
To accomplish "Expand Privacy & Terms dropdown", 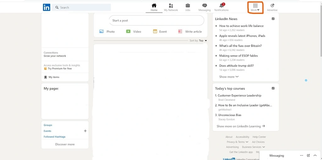I will [x=237, y=142].
